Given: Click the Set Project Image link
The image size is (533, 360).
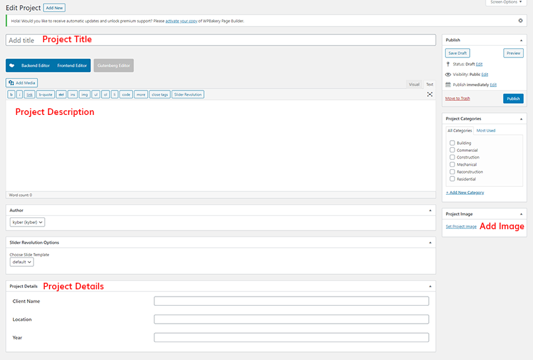Looking at the screenshot, I should tap(460, 227).
